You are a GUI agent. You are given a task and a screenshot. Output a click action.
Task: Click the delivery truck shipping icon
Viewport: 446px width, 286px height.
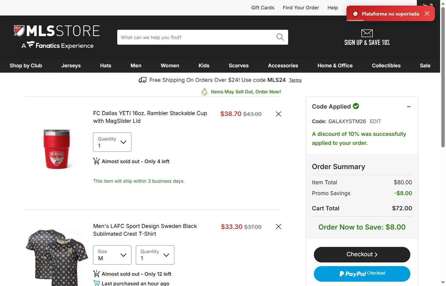142,80
